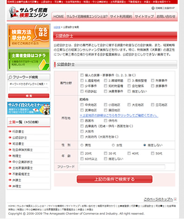Image resolution: width=184 pixels, height=219 pixels.
Task: Click the red 検索 button in sidebar
Action: 29,96
